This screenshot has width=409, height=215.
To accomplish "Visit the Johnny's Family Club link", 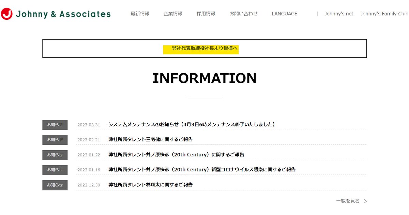I will (x=384, y=14).
